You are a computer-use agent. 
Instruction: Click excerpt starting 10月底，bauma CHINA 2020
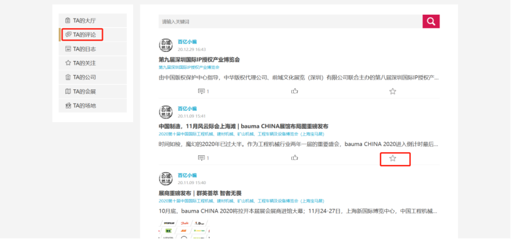coord(299,211)
